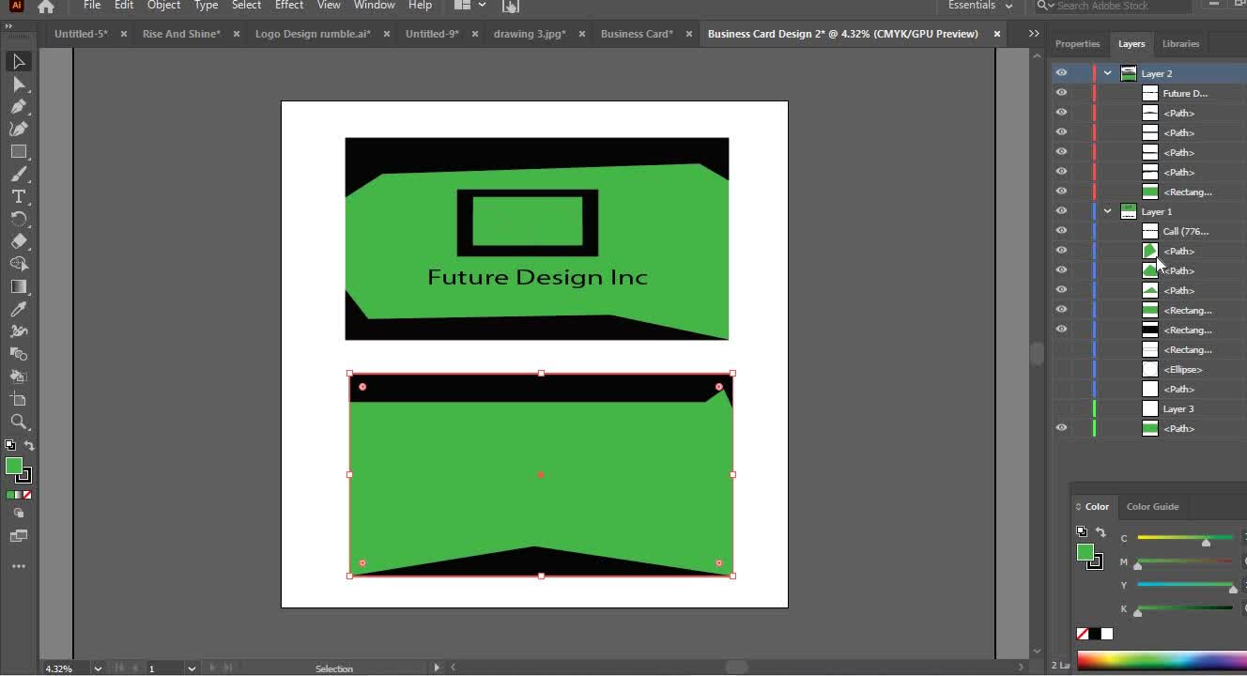Switch to the Properties panel tab
The image size is (1247, 676).
click(1077, 43)
